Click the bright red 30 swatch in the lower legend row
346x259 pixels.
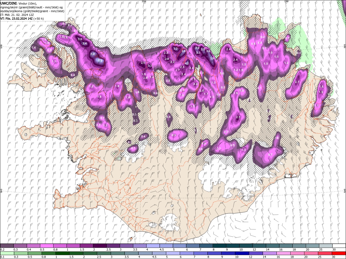click(x=339, y=253)
